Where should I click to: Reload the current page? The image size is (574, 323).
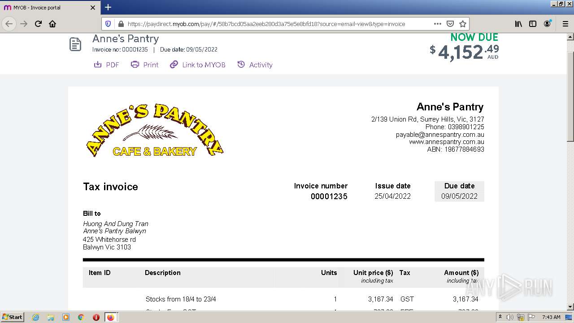38,24
